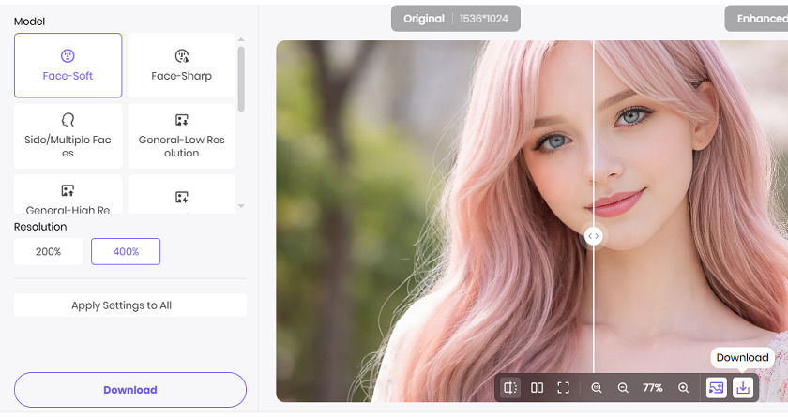Set resolution to 200%
Viewport: 788px width, 417px height.
pos(49,251)
